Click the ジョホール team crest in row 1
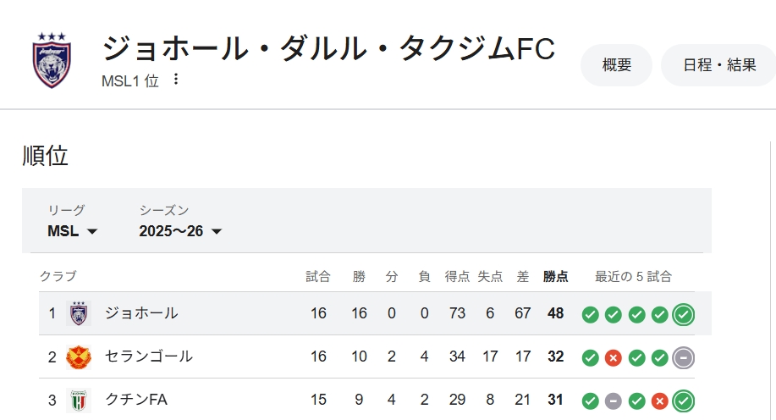Viewport: 776px width, 420px height. click(79, 313)
